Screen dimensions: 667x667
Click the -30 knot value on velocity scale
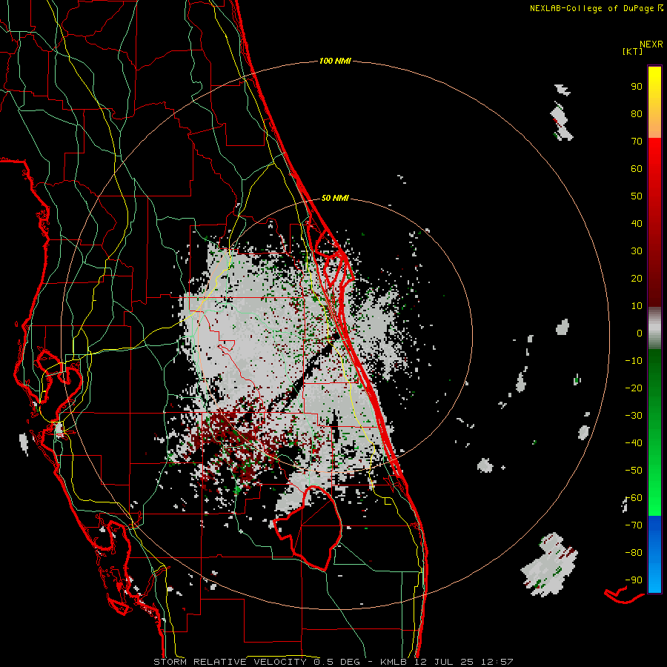(634, 416)
